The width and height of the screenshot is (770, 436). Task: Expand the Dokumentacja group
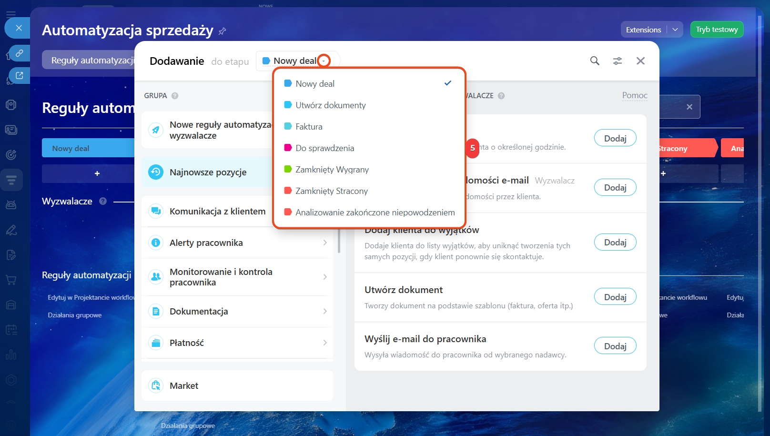click(x=324, y=311)
